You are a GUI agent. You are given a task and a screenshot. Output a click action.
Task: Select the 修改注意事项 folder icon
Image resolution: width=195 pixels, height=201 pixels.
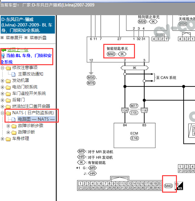point(8,68)
